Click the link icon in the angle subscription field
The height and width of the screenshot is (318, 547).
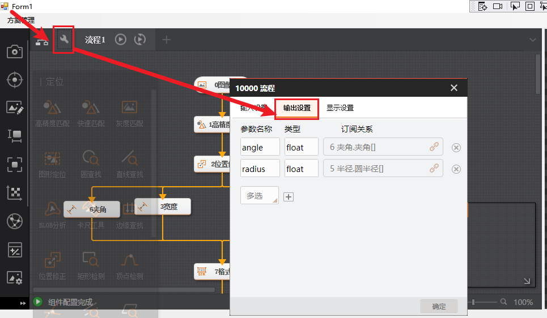(434, 147)
